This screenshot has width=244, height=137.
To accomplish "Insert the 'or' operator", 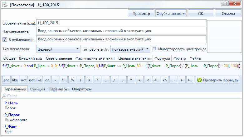I will coord(47,80).
